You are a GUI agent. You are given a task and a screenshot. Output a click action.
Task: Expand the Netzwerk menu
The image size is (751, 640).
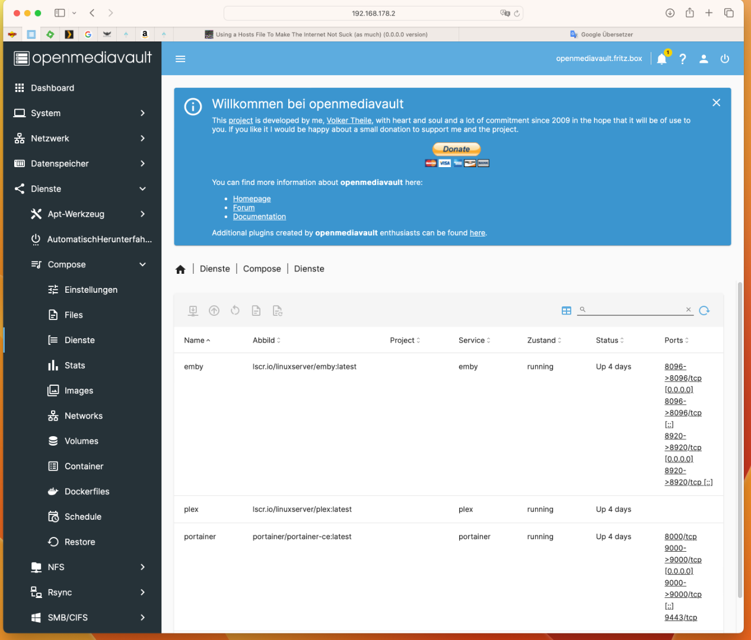[x=82, y=138]
